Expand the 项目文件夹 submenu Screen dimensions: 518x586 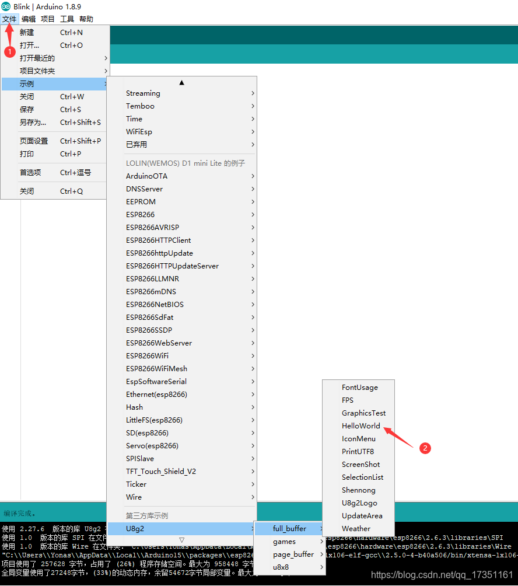click(55, 71)
